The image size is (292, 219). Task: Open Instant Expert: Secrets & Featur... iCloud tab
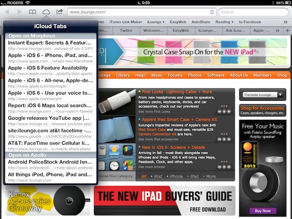[x=51, y=45]
